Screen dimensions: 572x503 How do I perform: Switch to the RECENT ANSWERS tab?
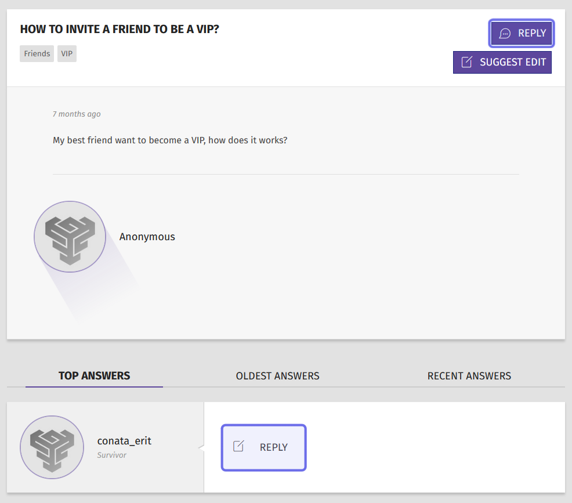pos(469,376)
